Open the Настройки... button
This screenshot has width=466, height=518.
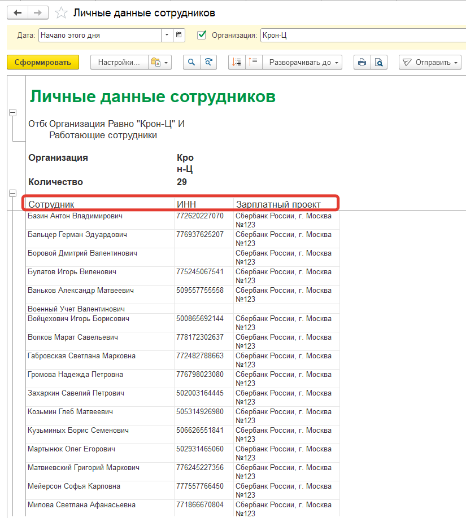pyautogui.click(x=119, y=63)
